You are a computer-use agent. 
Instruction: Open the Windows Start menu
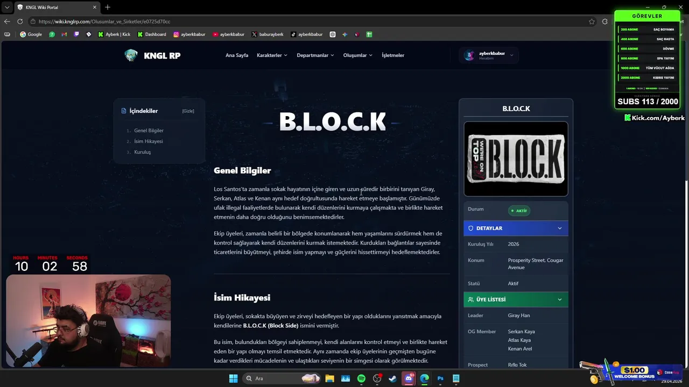pyautogui.click(x=233, y=378)
